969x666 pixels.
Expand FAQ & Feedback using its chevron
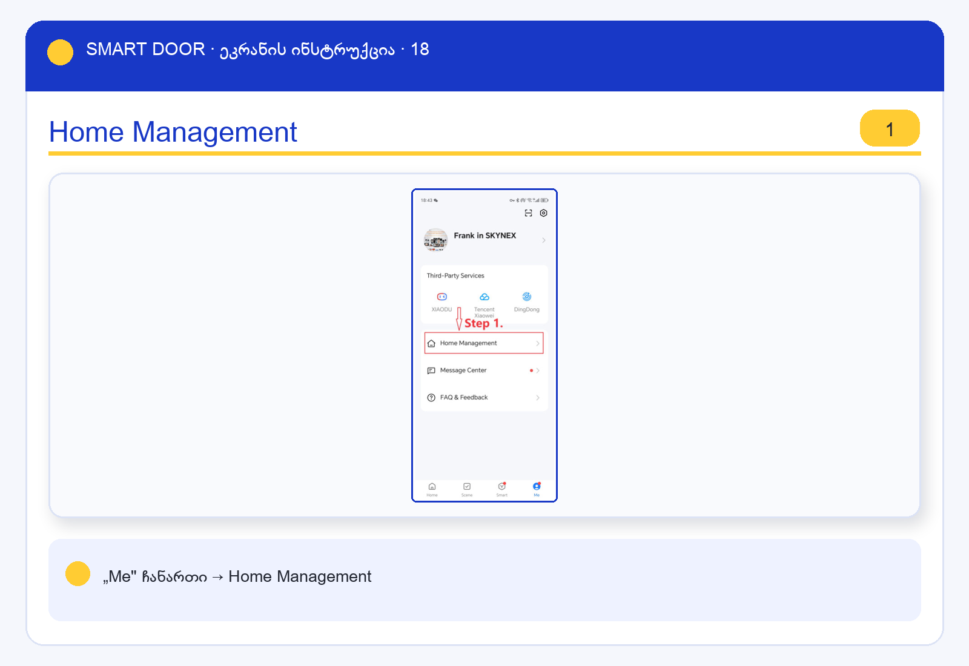538,398
